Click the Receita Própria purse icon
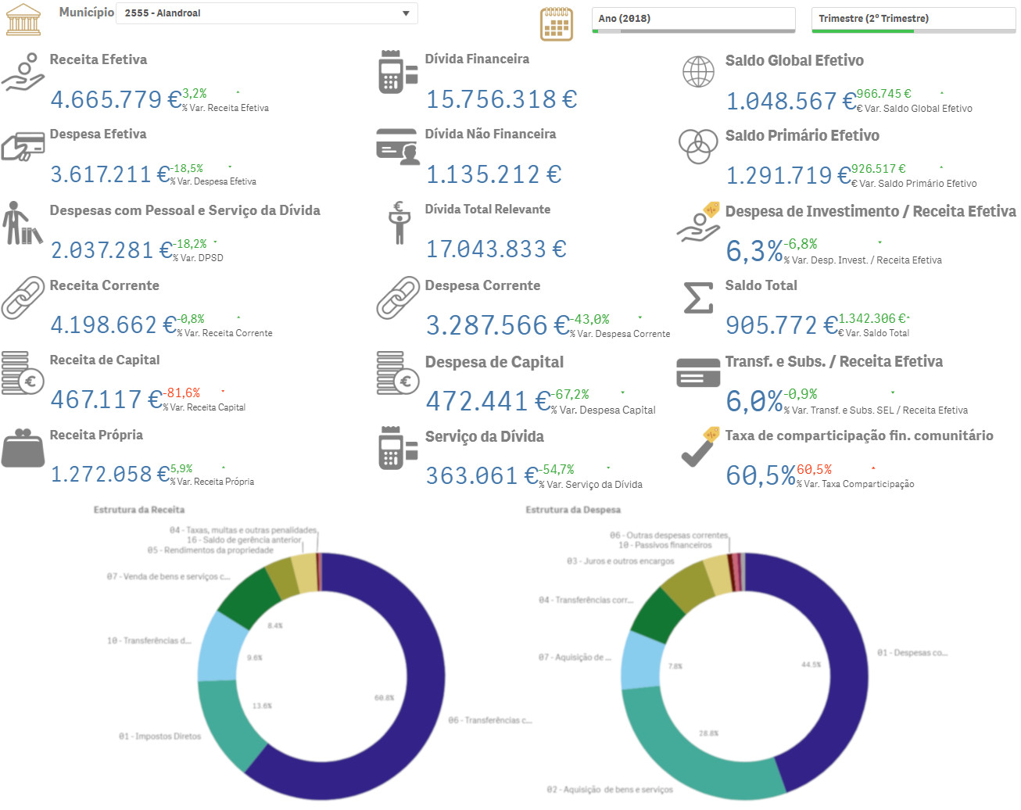The image size is (1021, 810). click(x=23, y=448)
